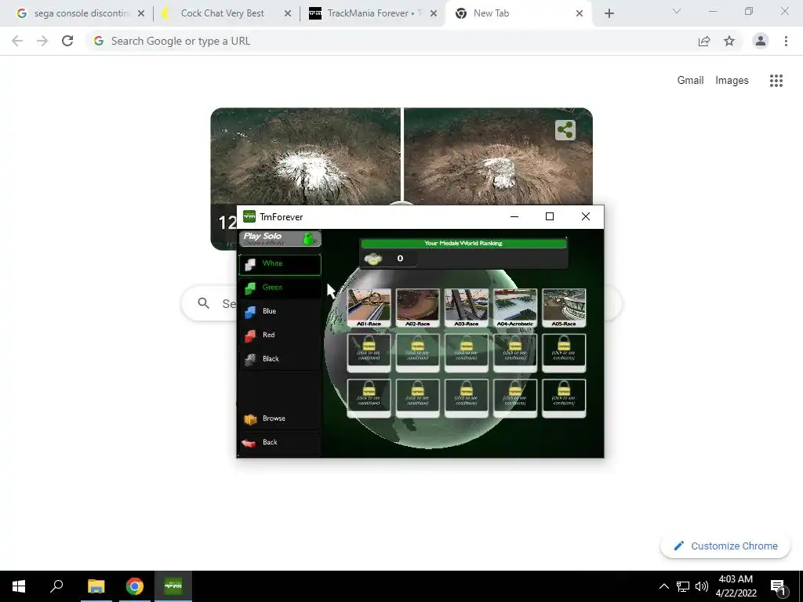Image resolution: width=803 pixels, height=602 pixels.
Task: Click Chrome back arrow
Action: [x=17, y=41]
